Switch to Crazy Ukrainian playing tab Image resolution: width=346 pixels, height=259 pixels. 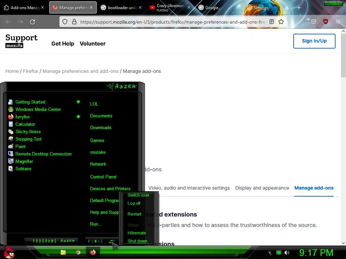(x=170, y=7)
